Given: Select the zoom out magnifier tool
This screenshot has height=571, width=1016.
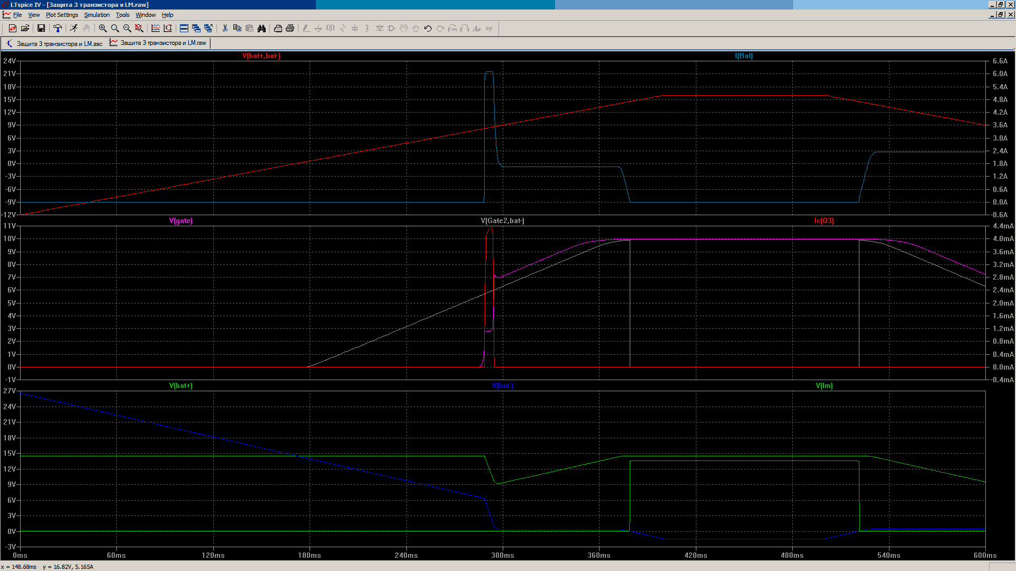Looking at the screenshot, I should 127,29.
